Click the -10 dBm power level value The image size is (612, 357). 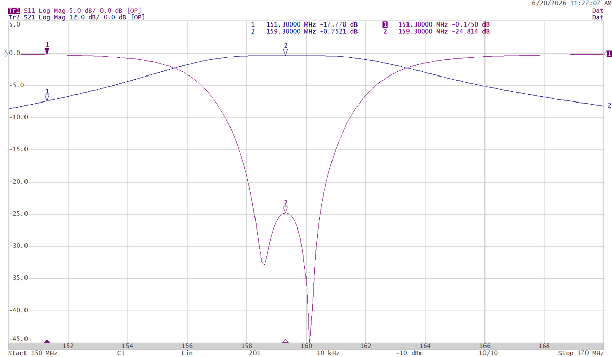[x=410, y=353]
